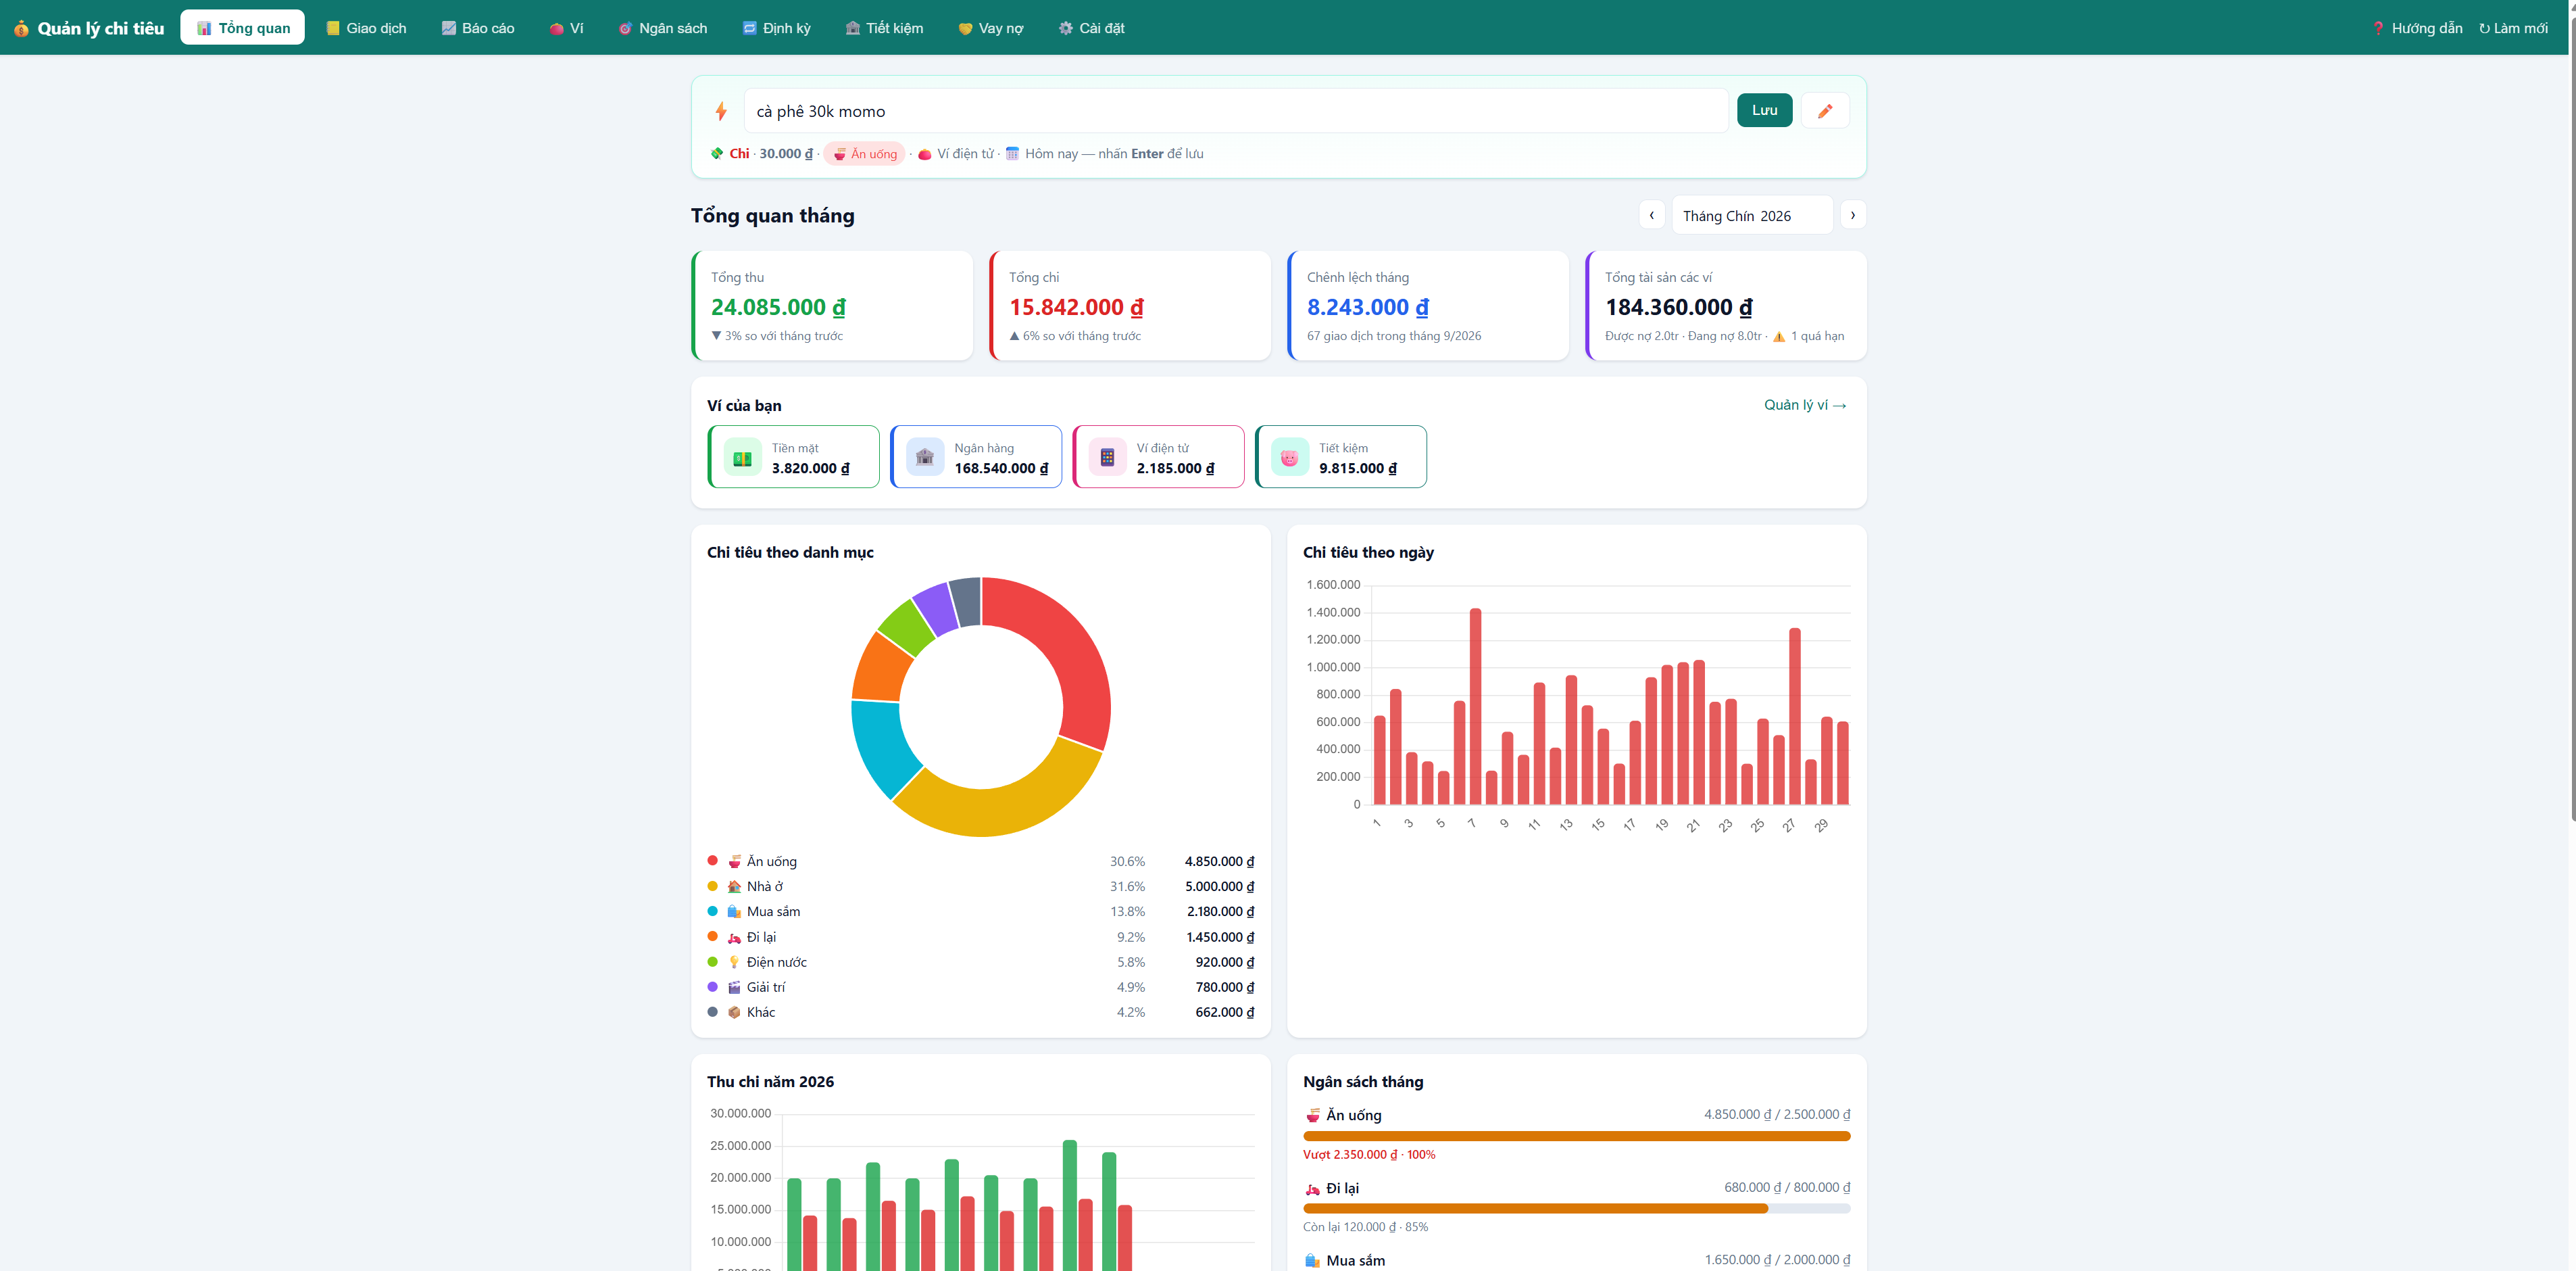Click the Ăn uống bowl icon in legend
This screenshot has height=1271, width=2576.
(x=734, y=862)
